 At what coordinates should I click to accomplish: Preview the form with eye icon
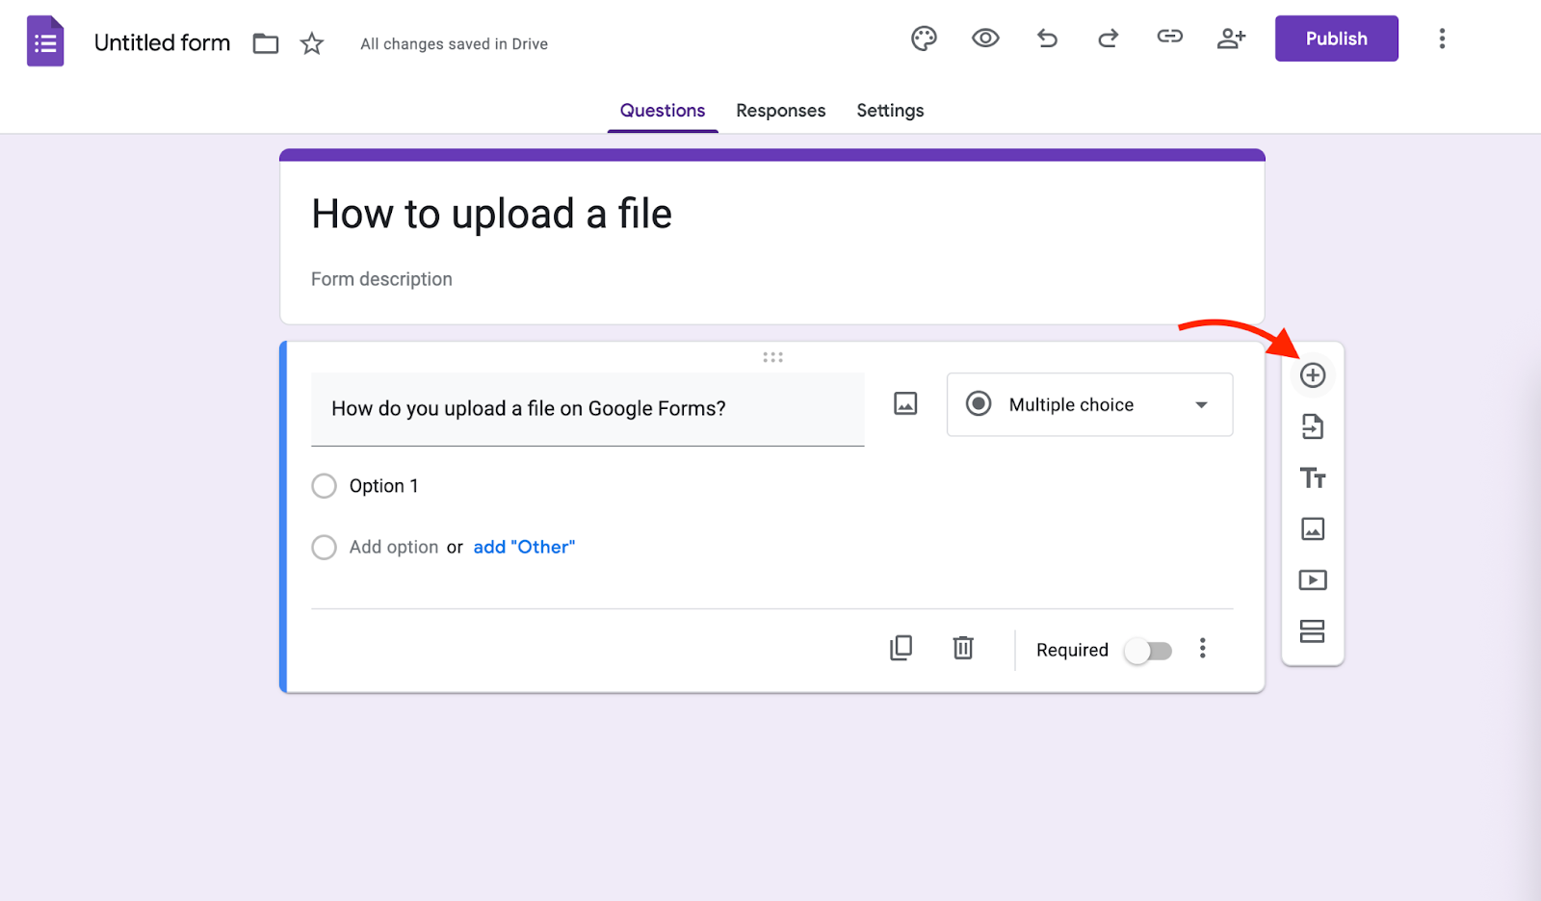point(985,39)
